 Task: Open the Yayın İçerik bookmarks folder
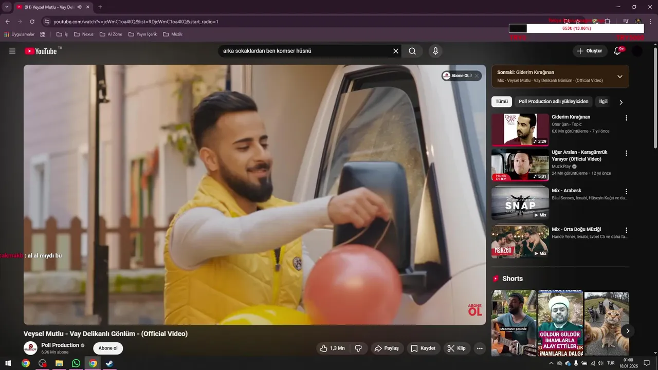click(142, 34)
